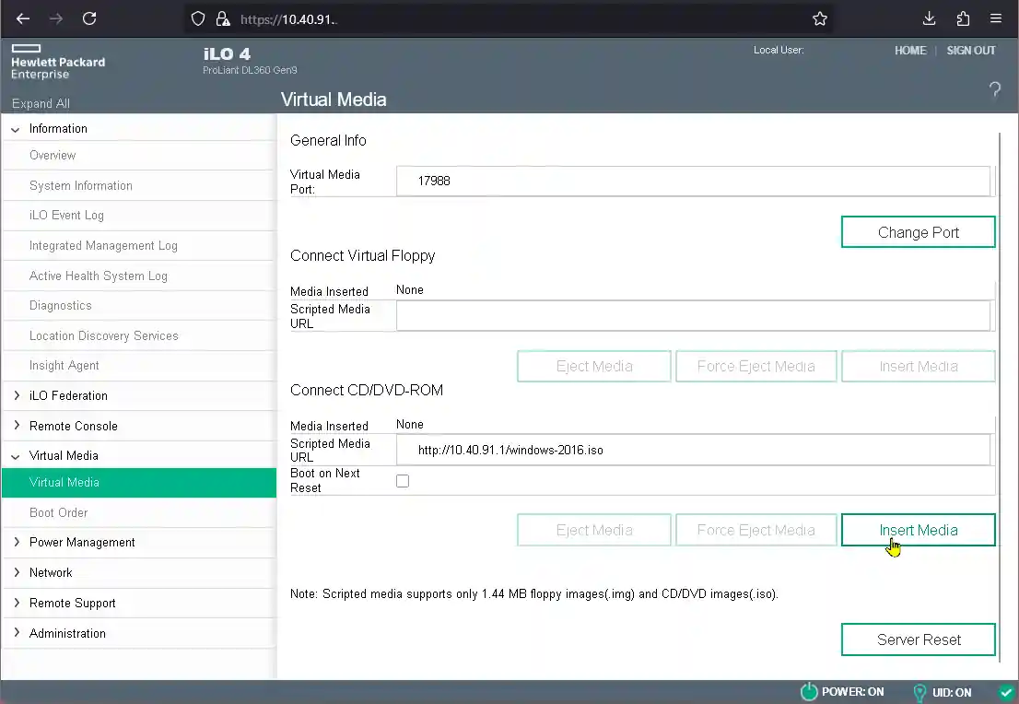Image resolution: width=1019 pixels, height=704 pixels.
Task: Click Insert Media under Connect CD/DVD-ROM
Action: (x=919, y=530)
